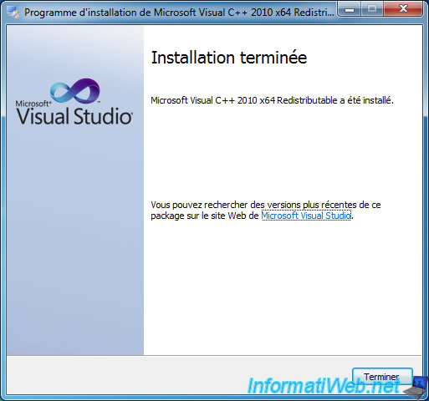Close the installer window with X
The height and width of the screenshot is (401, 429).
point(402,9)
